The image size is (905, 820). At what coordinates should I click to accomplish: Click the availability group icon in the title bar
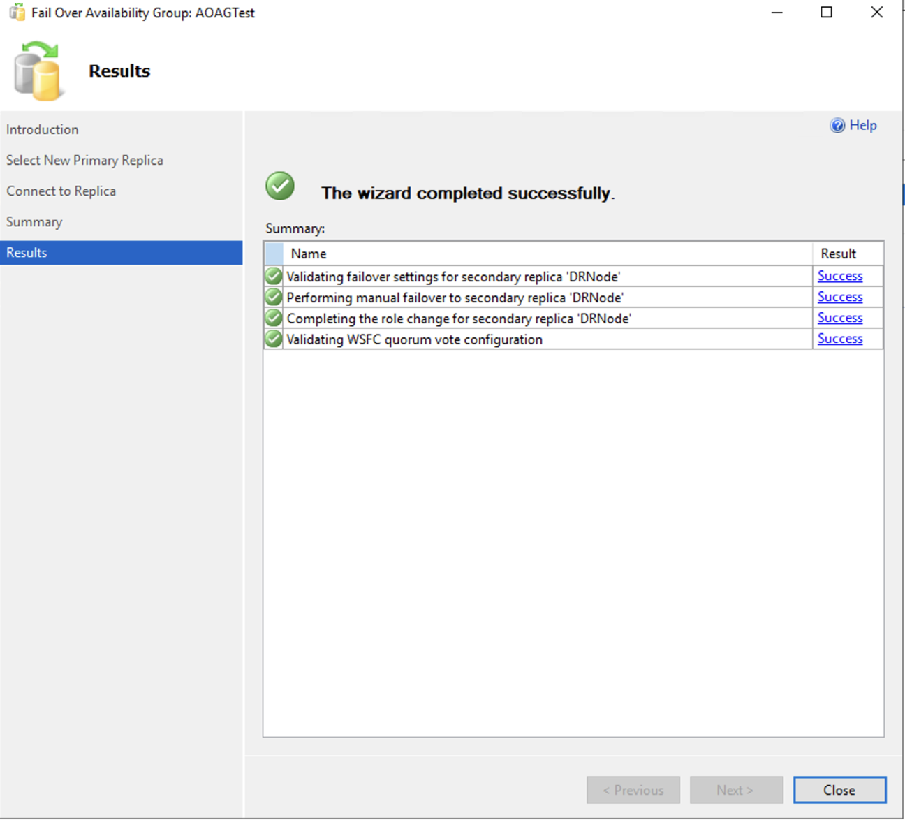point(15,12)
